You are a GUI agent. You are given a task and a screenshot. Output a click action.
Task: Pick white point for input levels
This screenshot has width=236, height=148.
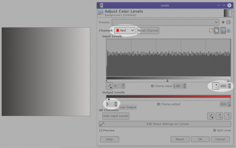216,86
